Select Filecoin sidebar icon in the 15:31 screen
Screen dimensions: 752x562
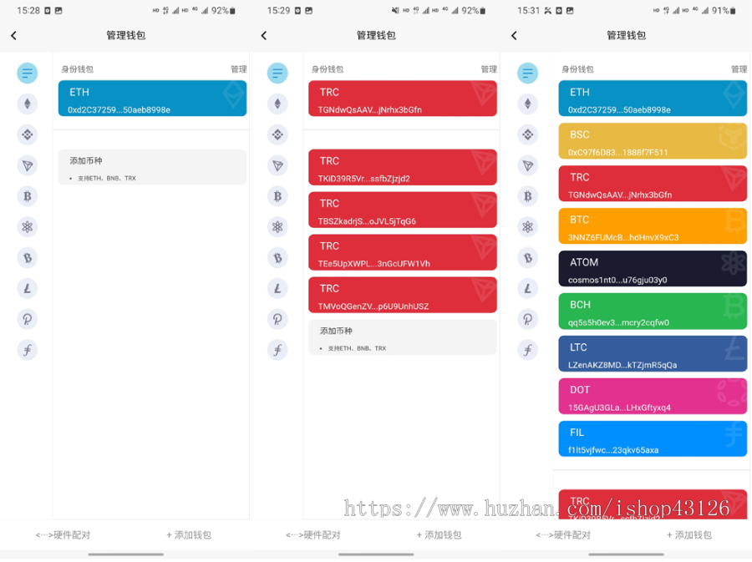[x=527, y=350]
